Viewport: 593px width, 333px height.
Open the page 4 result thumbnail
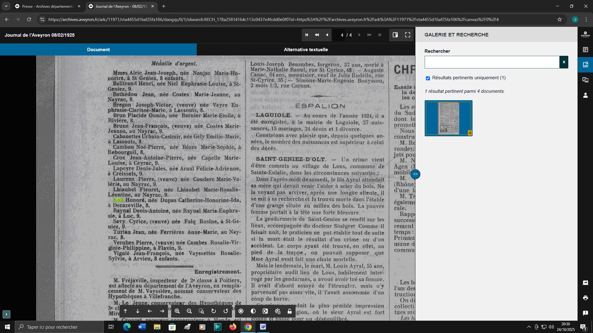[x=448, y=118]
